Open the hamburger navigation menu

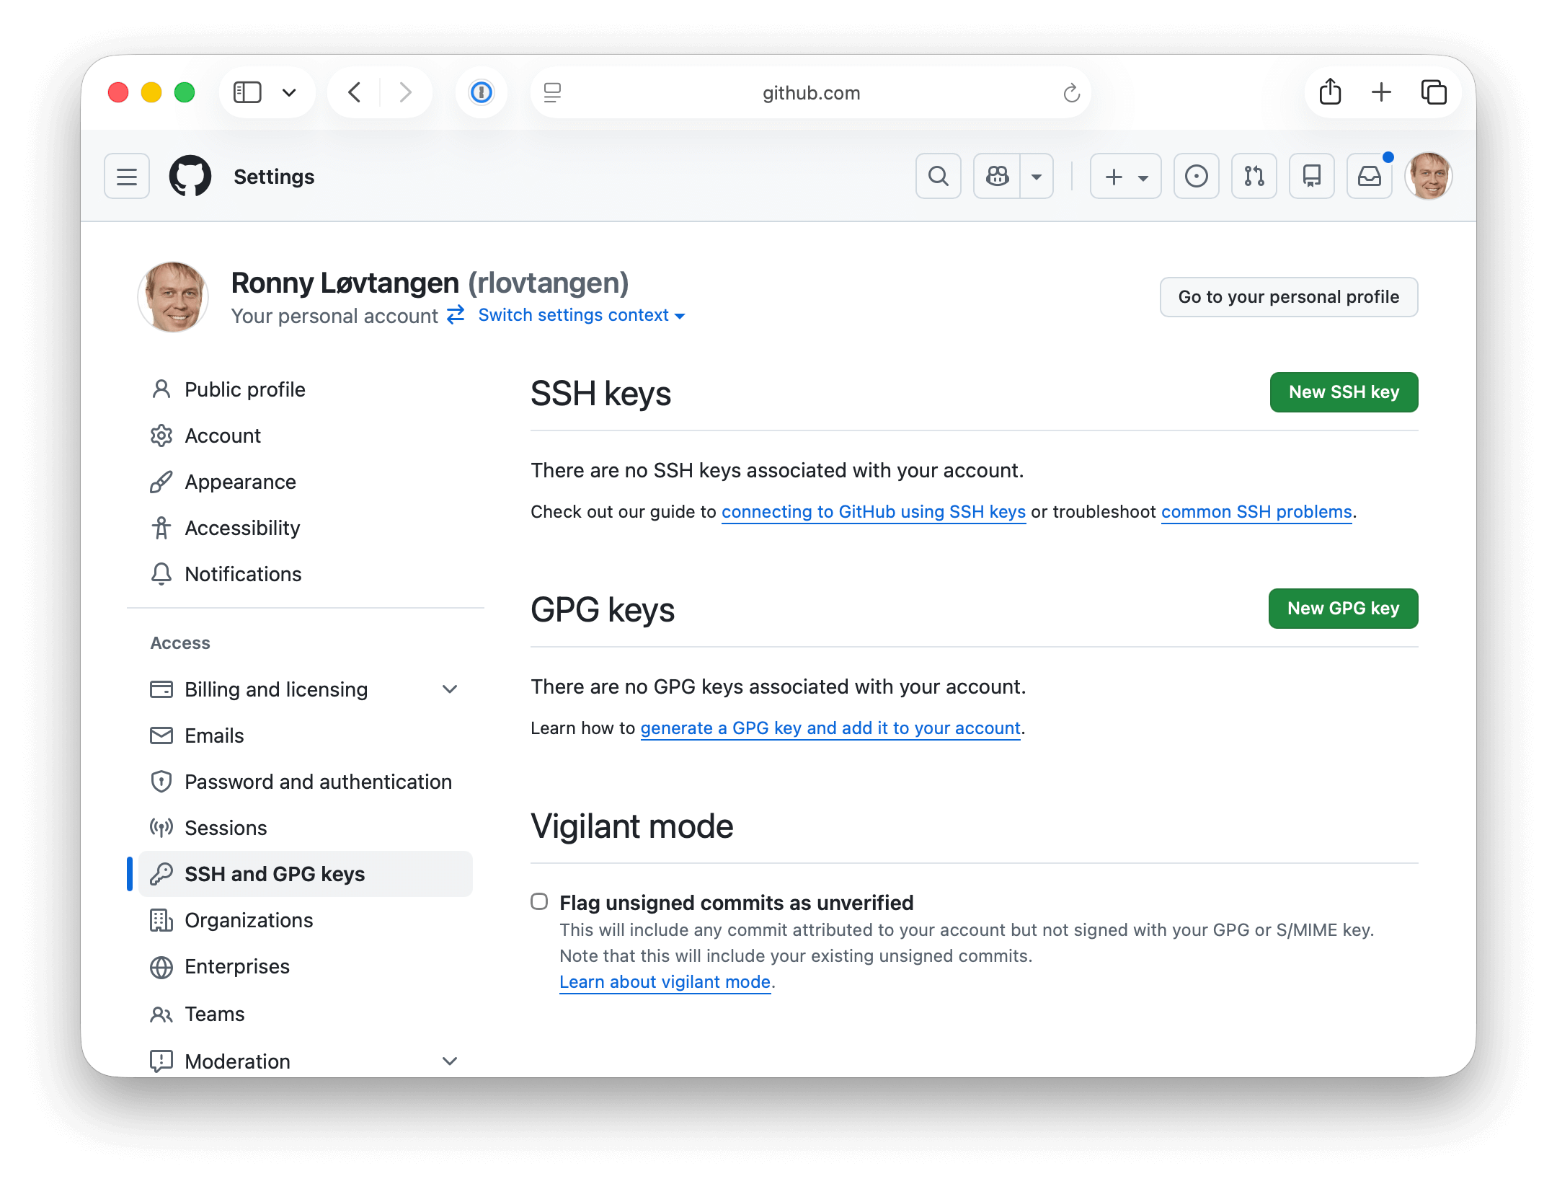tap(127, 176)
